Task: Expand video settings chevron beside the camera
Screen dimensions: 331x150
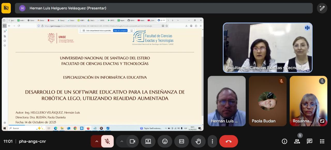Action: pyautogui.click(x=122, y=141)
